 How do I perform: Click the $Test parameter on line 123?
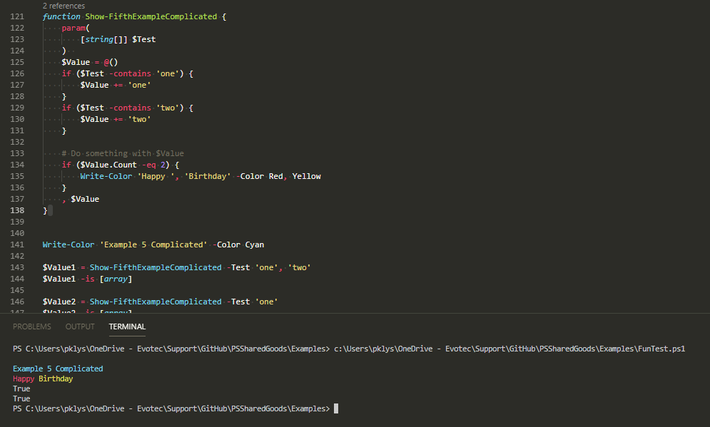(x=143, y=38)
